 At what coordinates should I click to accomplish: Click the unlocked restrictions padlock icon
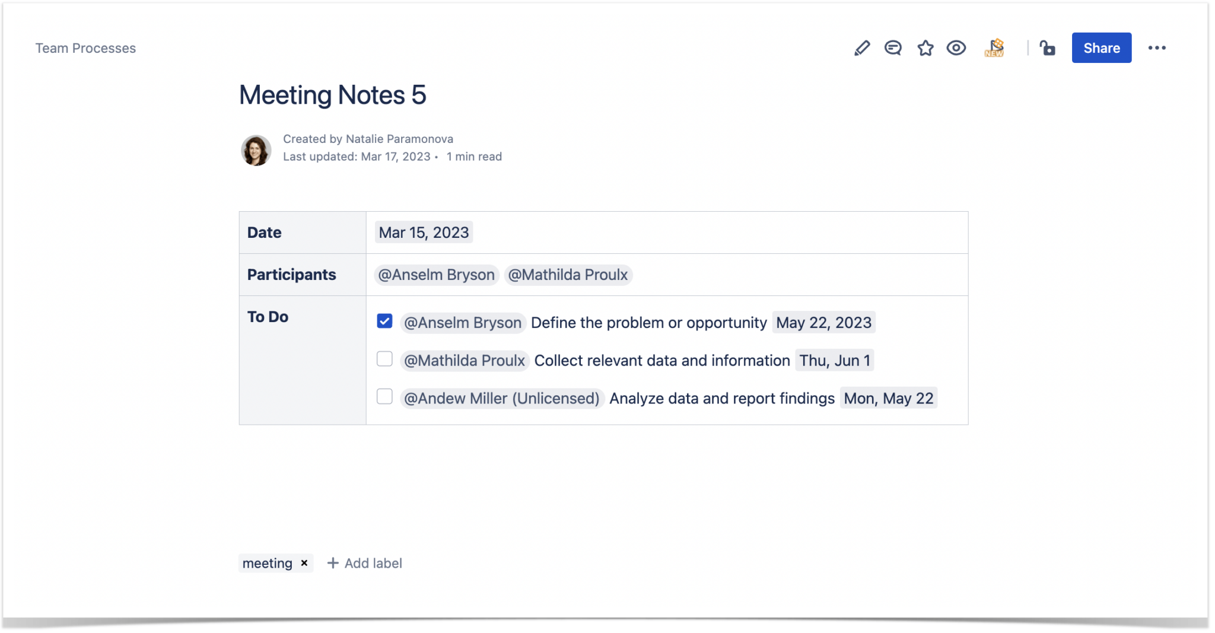point(1047,47)
